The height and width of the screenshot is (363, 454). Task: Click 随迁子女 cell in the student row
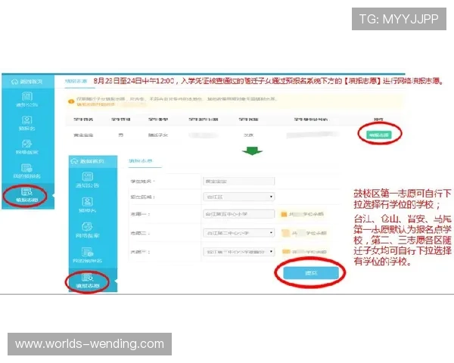point(158,135)
